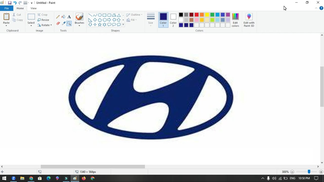Choose the Cloud callout shape
The height and width of the screenshot is (182, 324).
(x=119, y=25)
